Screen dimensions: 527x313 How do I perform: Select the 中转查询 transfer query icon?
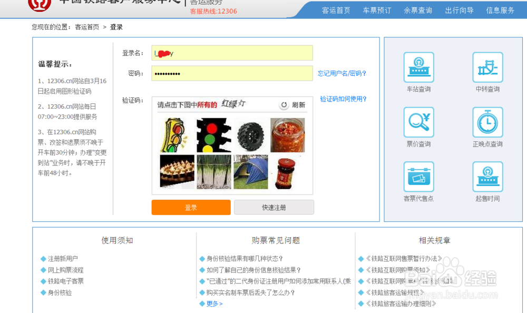487,67
